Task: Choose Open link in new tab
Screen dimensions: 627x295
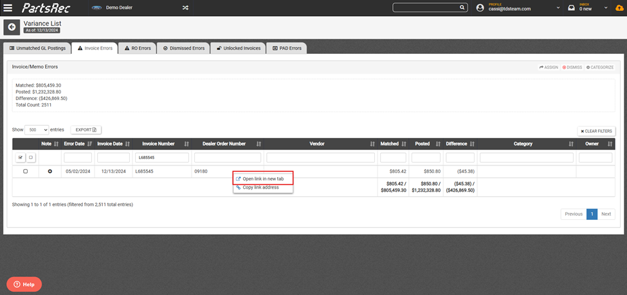Action: click(263, 179)
